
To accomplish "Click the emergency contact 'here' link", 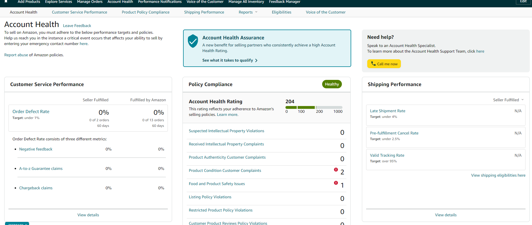I will (x=83, y=44).
